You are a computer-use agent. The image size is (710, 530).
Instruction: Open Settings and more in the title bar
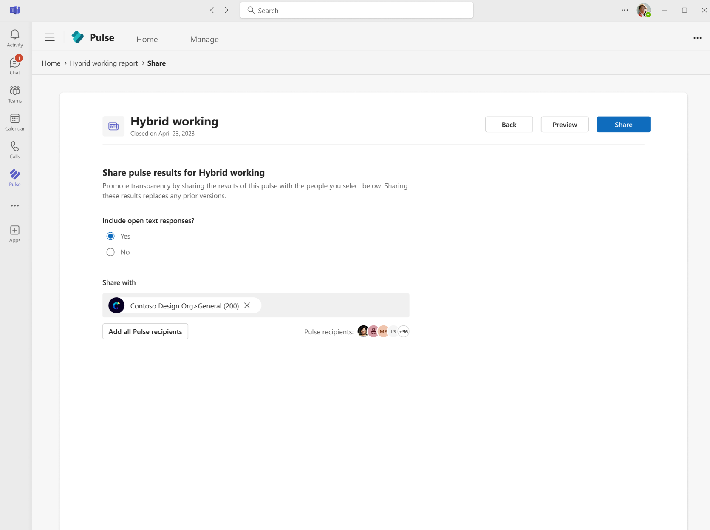[624, 10]
